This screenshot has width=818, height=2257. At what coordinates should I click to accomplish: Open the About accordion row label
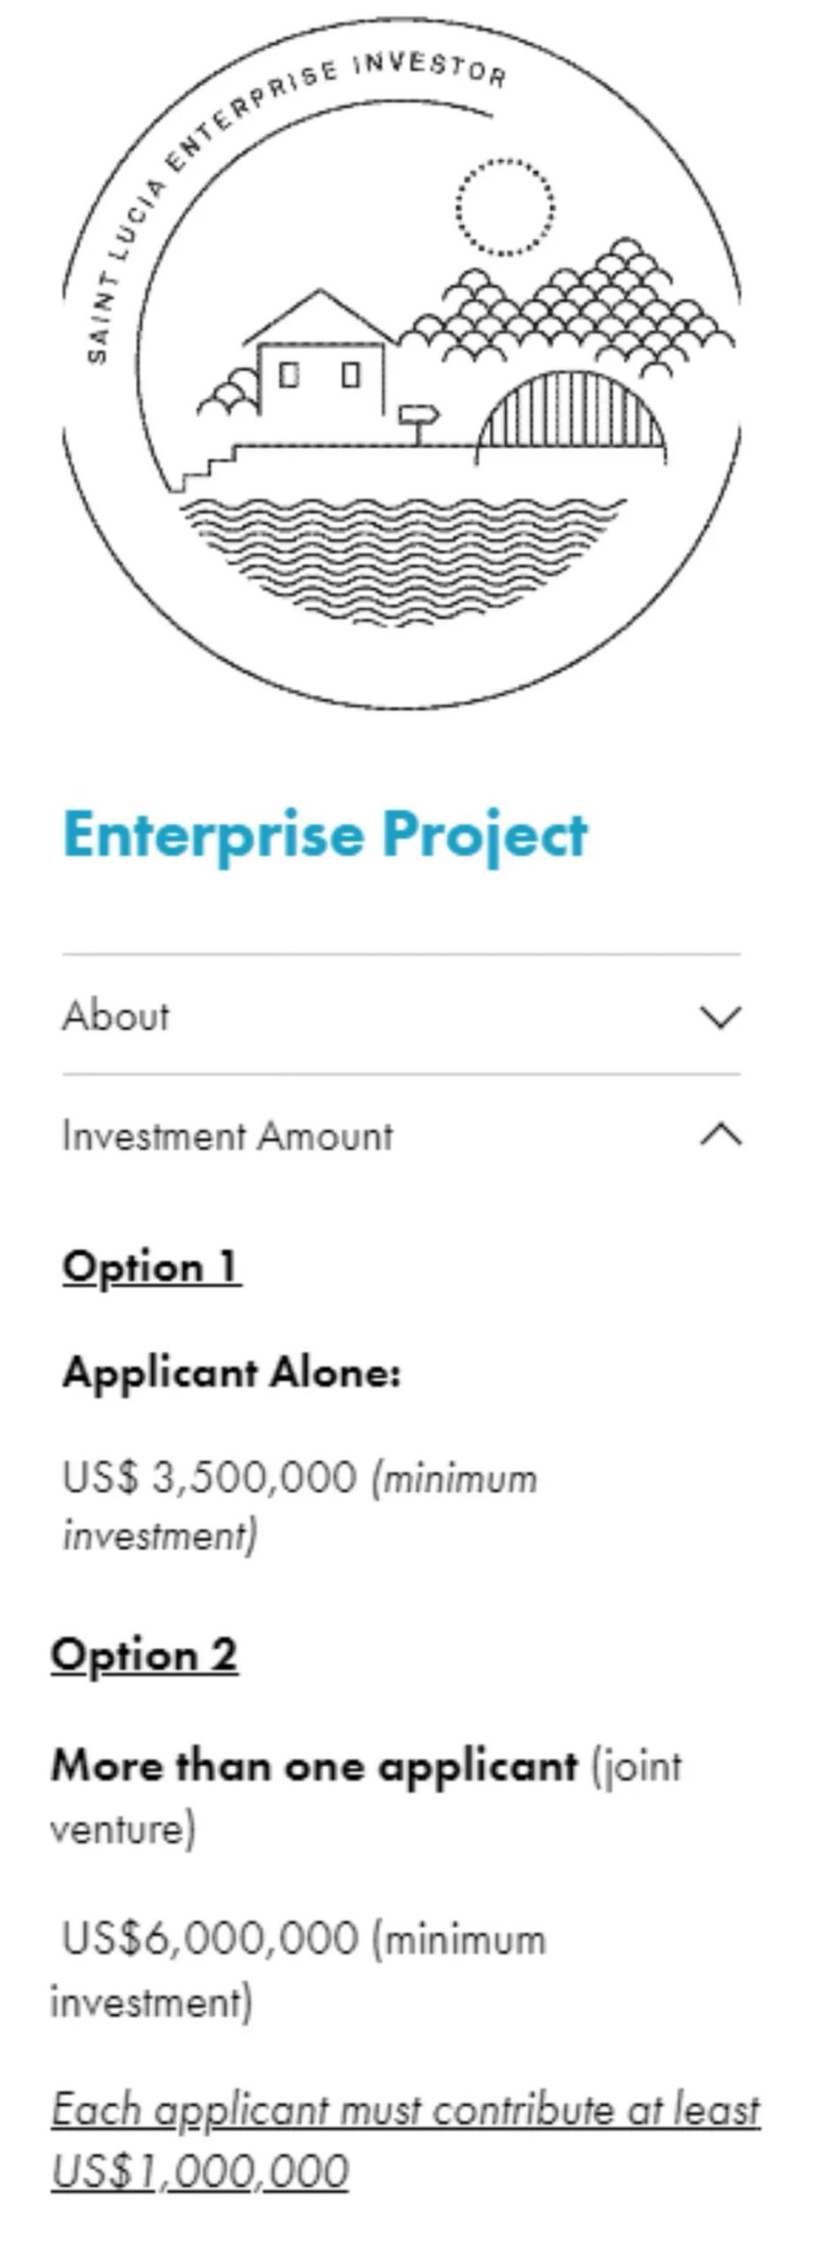(x=115, y=1016)
